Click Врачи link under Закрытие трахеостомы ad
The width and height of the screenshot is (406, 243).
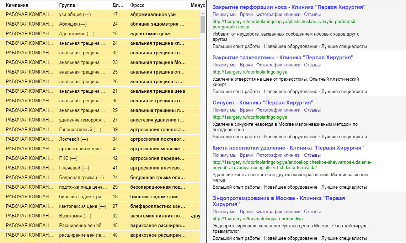(246, 65)
